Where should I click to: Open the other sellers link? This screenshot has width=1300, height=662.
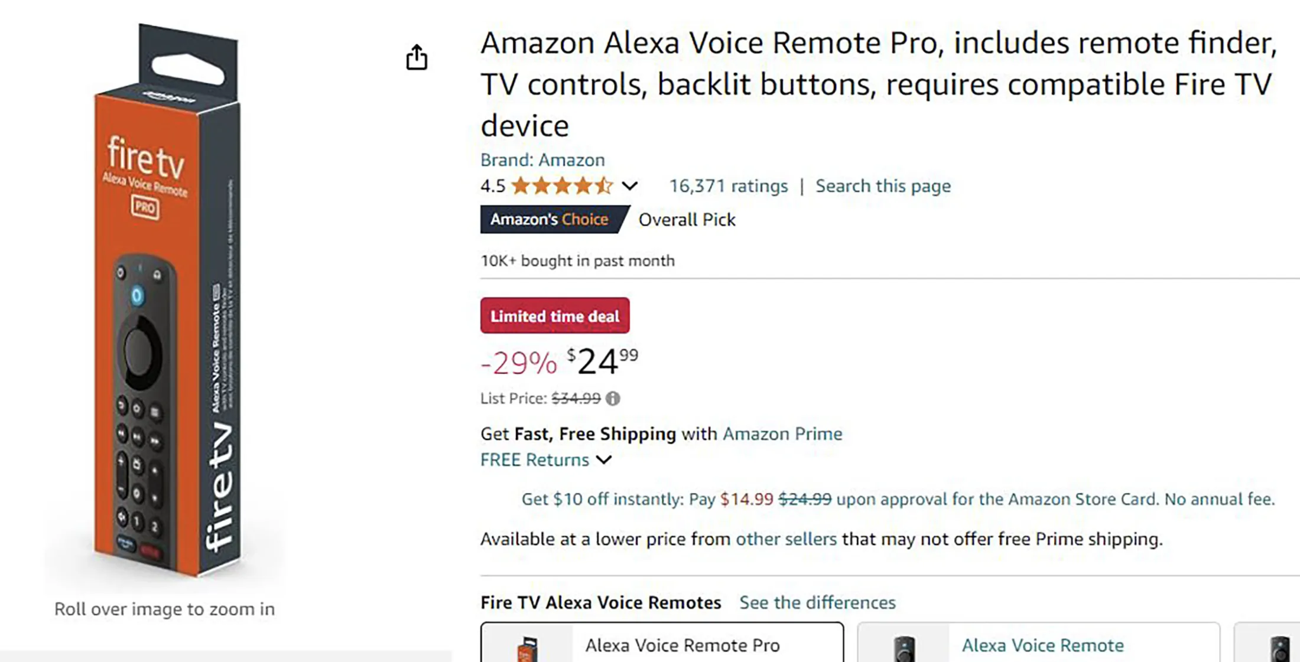pos(785,539)
